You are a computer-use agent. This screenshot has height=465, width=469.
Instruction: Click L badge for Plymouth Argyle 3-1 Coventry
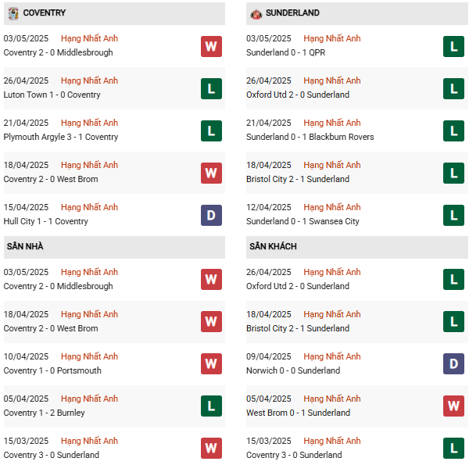click(211, 131)
